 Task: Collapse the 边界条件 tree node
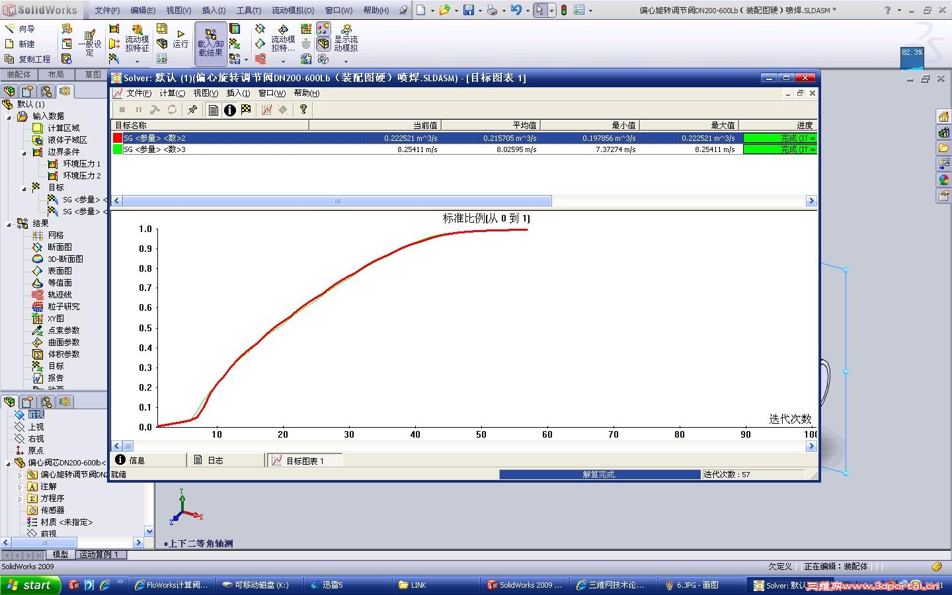(x=24, y=153)
